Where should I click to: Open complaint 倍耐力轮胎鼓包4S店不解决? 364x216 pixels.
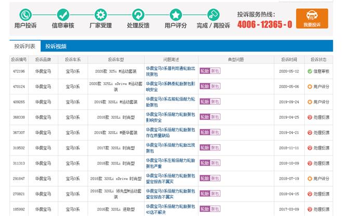(171, 209)
